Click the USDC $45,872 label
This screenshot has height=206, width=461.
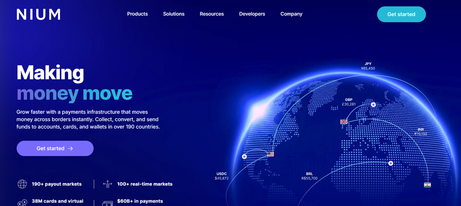(x=222, y=176)
